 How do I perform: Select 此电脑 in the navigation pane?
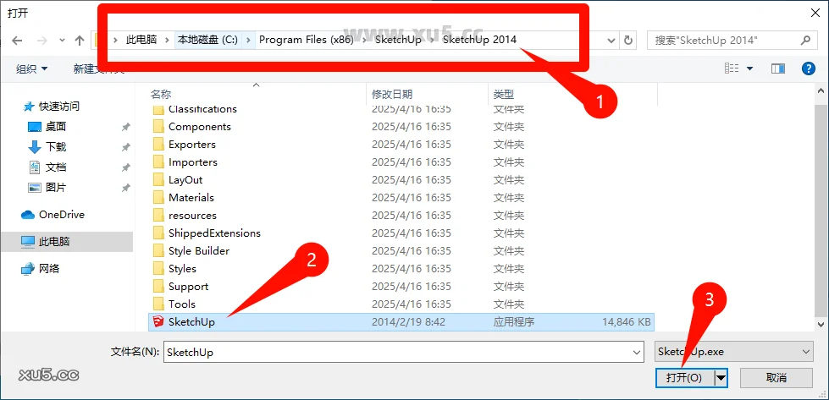(54, 242)
